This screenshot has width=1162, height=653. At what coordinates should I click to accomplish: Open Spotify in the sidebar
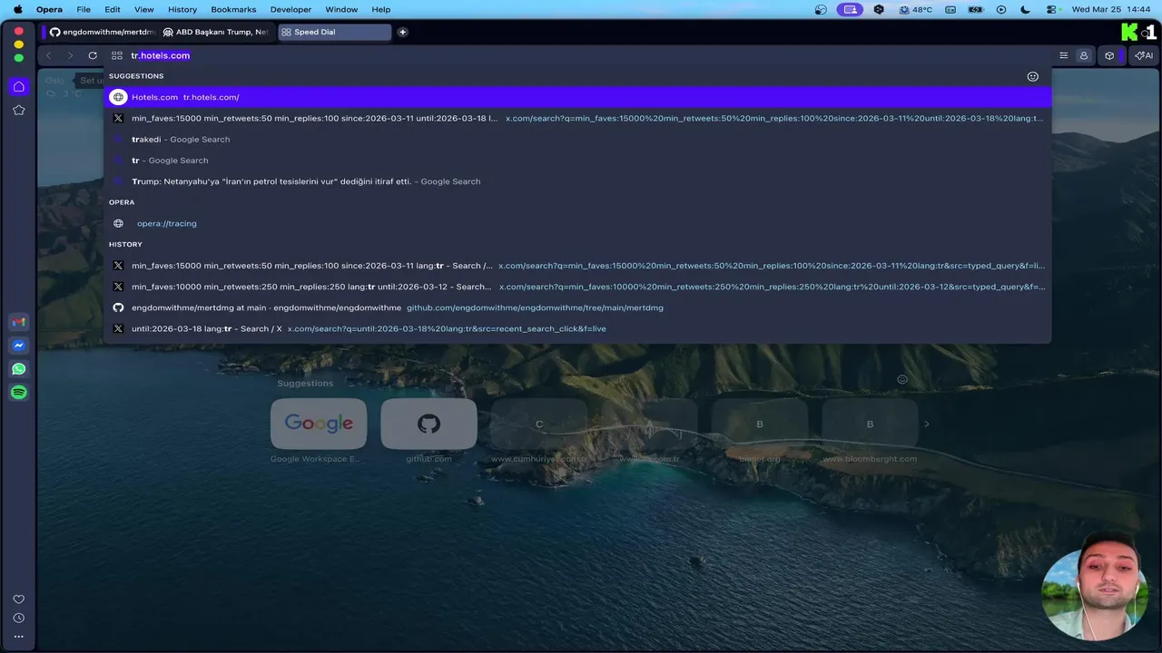[x=18, y=393]
